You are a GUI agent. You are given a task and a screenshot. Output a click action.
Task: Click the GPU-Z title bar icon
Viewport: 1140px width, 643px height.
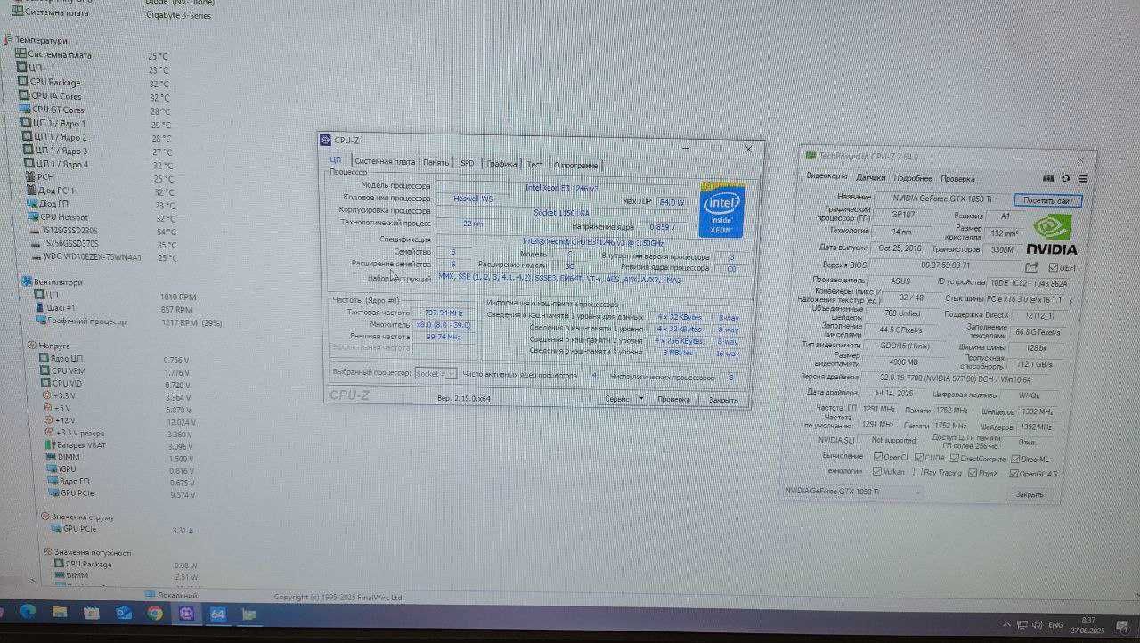[809, 156]
